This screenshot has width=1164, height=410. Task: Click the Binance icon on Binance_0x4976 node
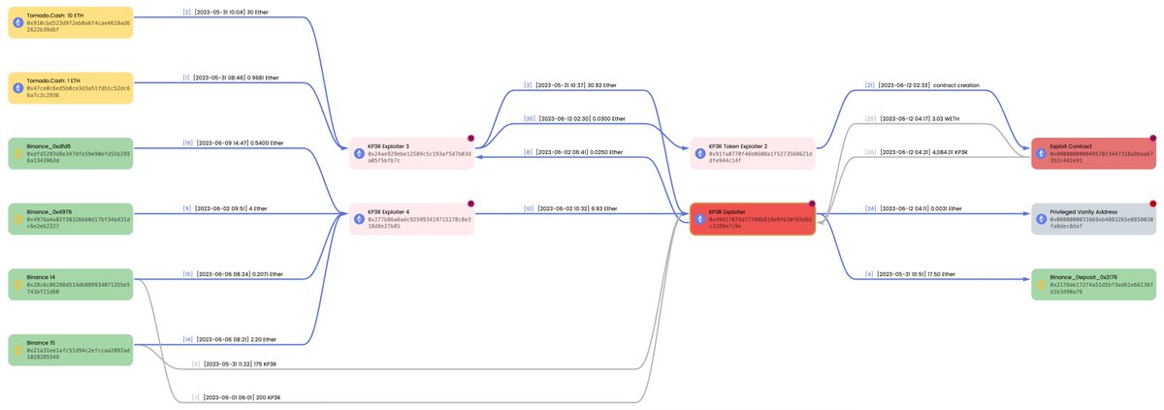18,219
